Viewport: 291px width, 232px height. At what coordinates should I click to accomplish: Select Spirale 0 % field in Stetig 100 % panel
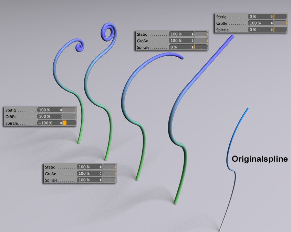[x=181, y=47]
